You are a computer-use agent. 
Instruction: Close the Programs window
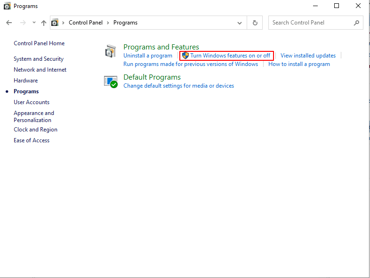point(358,6)
